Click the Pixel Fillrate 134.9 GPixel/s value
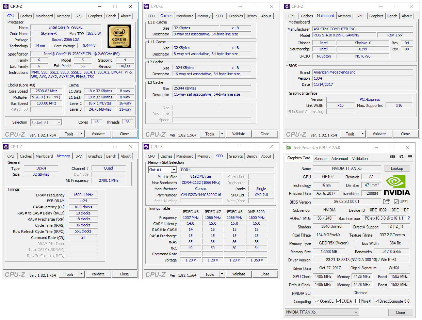The image size is (422, 320). tap(328, 235)
